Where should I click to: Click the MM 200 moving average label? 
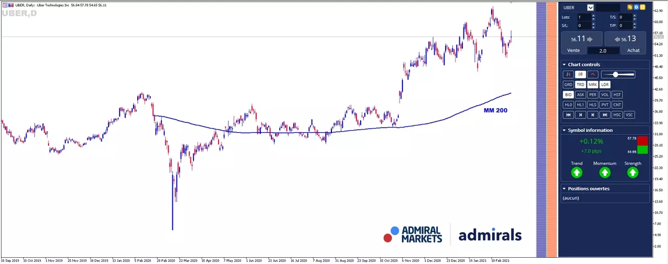tap(495, 110)
